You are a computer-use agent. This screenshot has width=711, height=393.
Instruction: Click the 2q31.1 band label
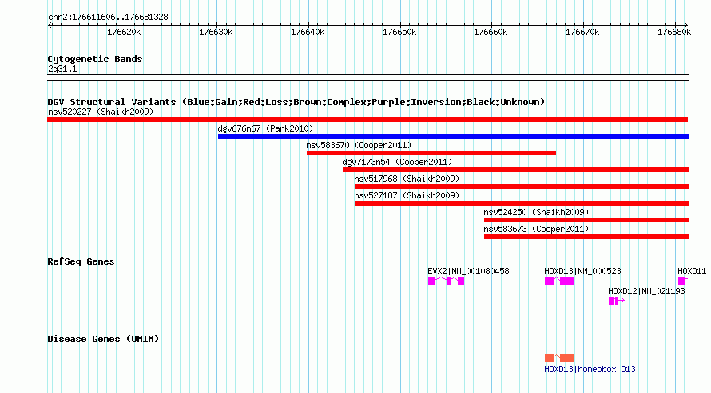(x=62, y=69)
